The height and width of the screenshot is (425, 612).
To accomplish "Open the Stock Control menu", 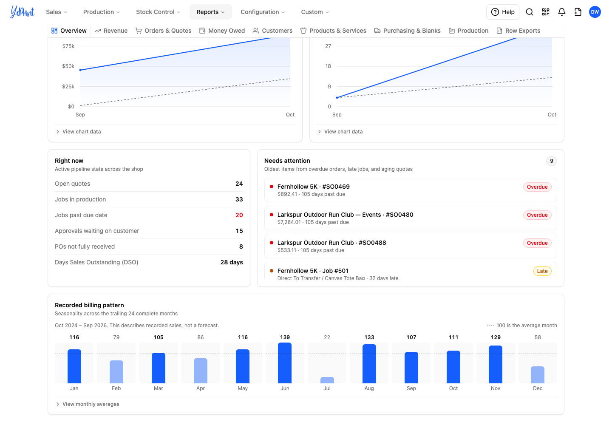I will [158, 12].
